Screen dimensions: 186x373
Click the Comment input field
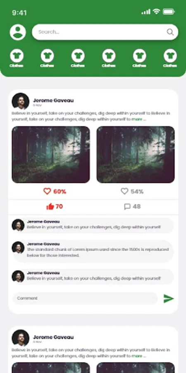point(85,298)
